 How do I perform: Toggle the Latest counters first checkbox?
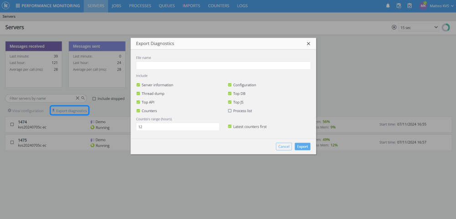pos(230,127)
